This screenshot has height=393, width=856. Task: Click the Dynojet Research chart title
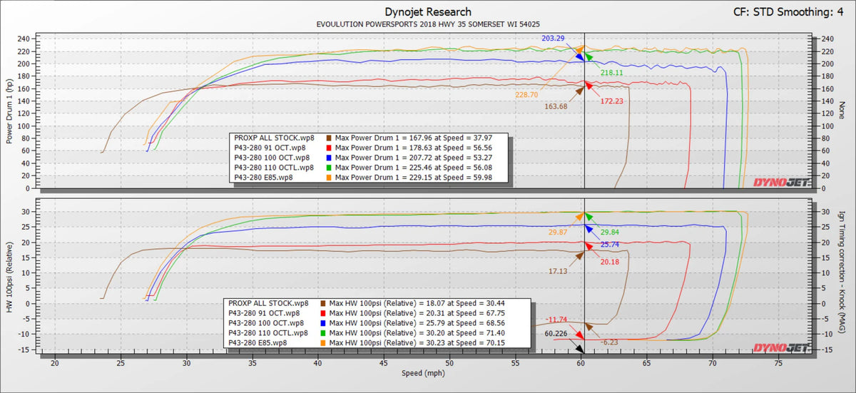(427, 11)
